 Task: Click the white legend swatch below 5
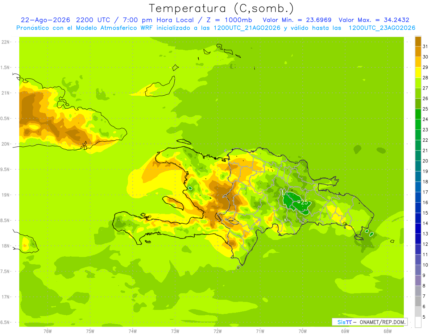pos(418,322)
